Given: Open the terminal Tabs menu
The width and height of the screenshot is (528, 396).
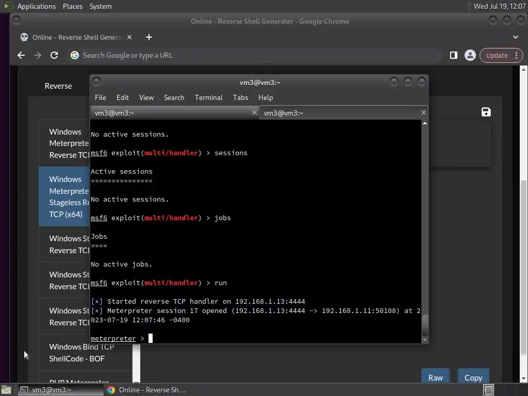Looking at the screenshot, I should (x=240, y=97).
